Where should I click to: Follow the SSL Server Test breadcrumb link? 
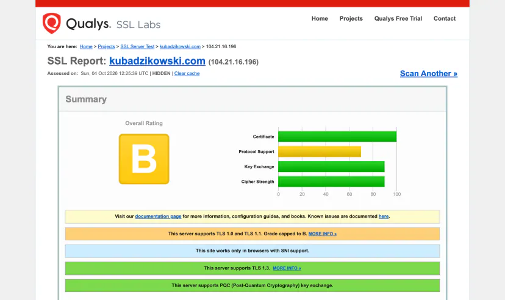click(137, 47)
